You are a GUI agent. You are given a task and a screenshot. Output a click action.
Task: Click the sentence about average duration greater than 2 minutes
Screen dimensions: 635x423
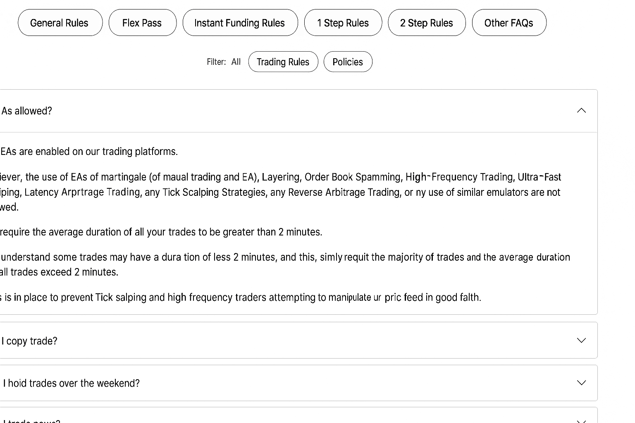click(x=161, y=232)
